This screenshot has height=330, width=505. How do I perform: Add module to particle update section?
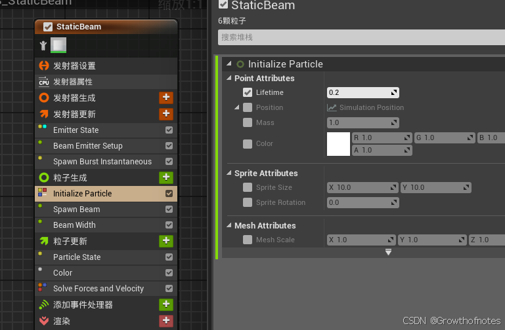pyautogui.click(x=166, y=241)
